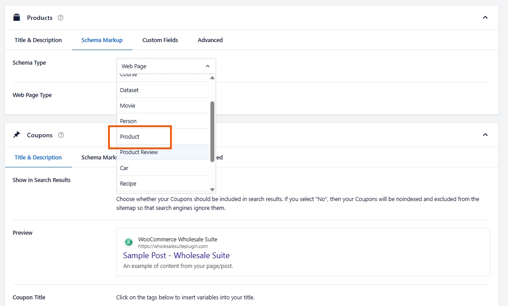Switch to Products Custom Fields tab
Screen dimensions: 508x306
[x=160, y=40]
